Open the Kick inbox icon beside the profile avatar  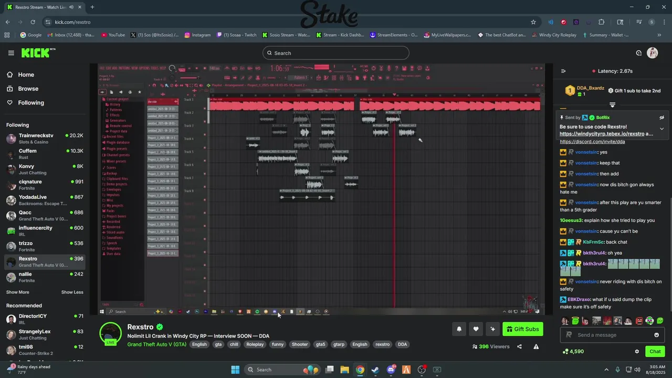[639, 53]
